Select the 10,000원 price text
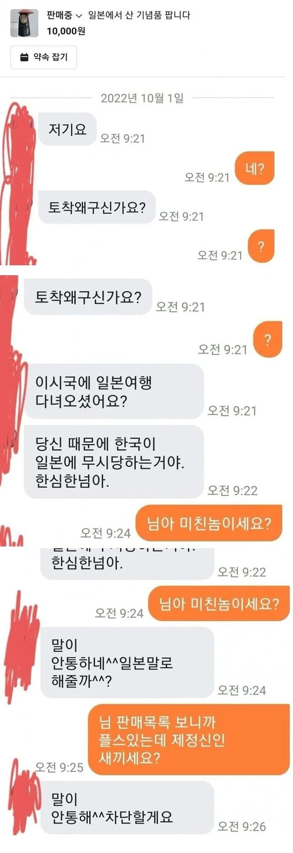Image resolution: width=293 pixels, height=853 pixels. point(66,31)
